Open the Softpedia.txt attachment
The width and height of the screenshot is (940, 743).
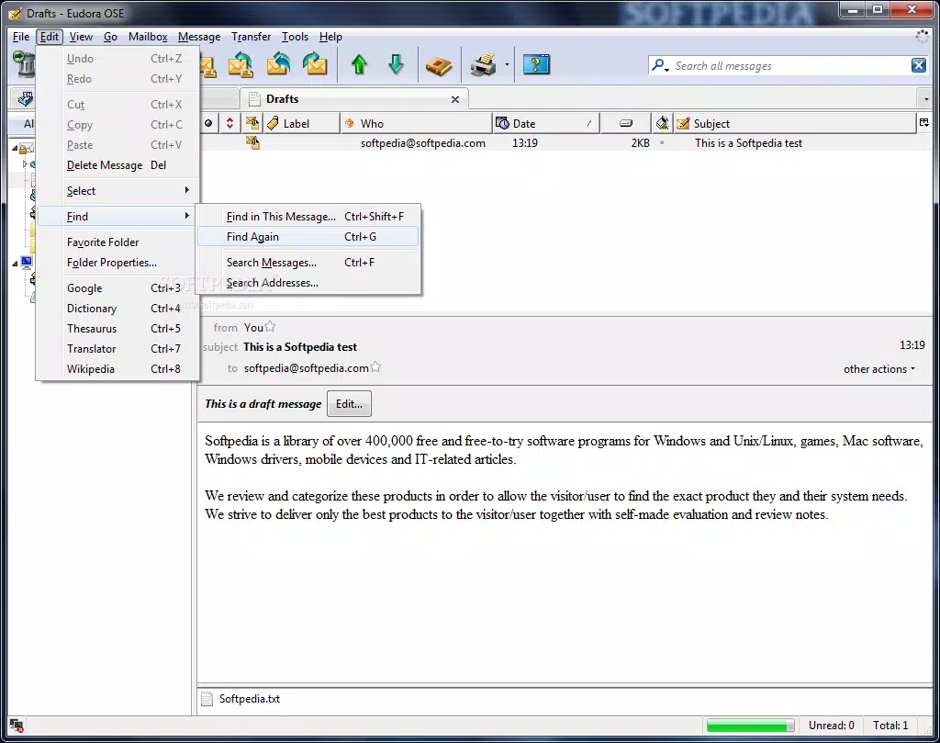(x=250, y=699)
